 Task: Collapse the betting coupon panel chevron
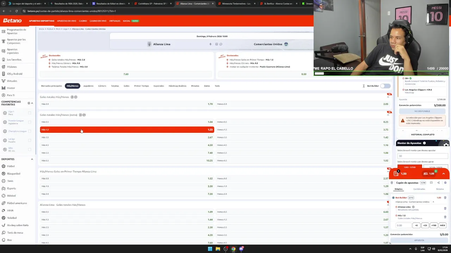pos(444,174)
